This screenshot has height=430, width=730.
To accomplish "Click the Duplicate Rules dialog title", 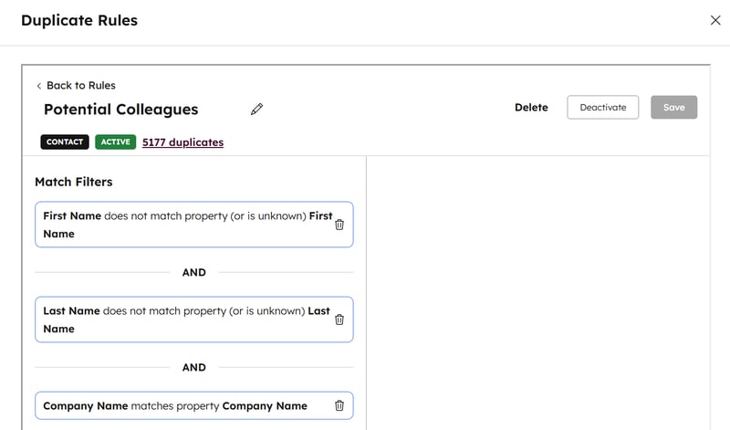I will [79, 20].
